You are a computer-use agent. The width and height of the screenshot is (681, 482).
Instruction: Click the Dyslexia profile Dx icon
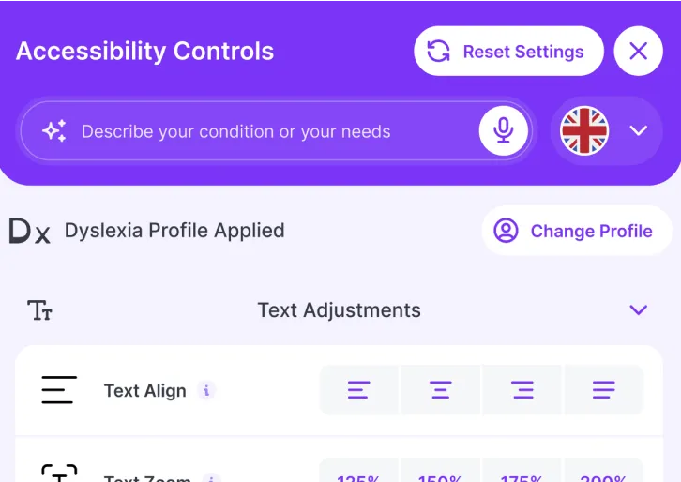point(29,231)
